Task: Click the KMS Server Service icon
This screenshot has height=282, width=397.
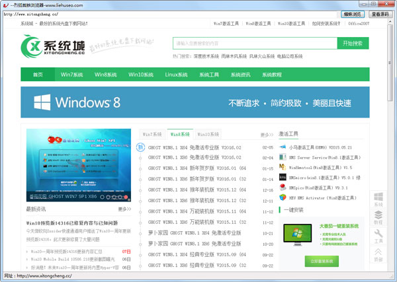Action: 283,157
